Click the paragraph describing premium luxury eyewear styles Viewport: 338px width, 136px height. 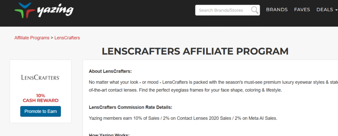[x=214, y=86]
